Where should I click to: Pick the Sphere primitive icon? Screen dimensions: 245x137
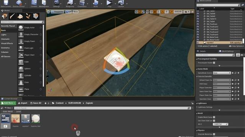coord(21,68)
